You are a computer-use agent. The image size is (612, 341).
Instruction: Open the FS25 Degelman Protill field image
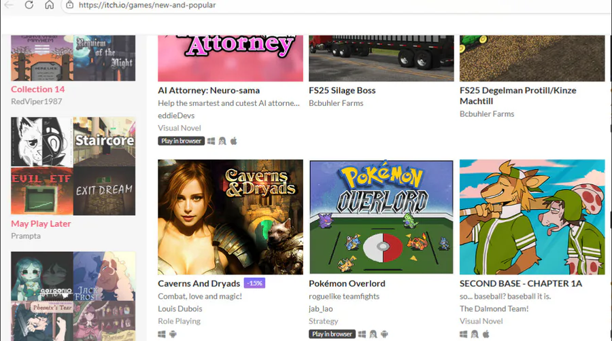point(532,58)
